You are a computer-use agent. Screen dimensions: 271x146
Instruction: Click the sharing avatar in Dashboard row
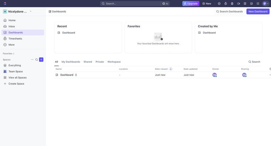(244, 75)
